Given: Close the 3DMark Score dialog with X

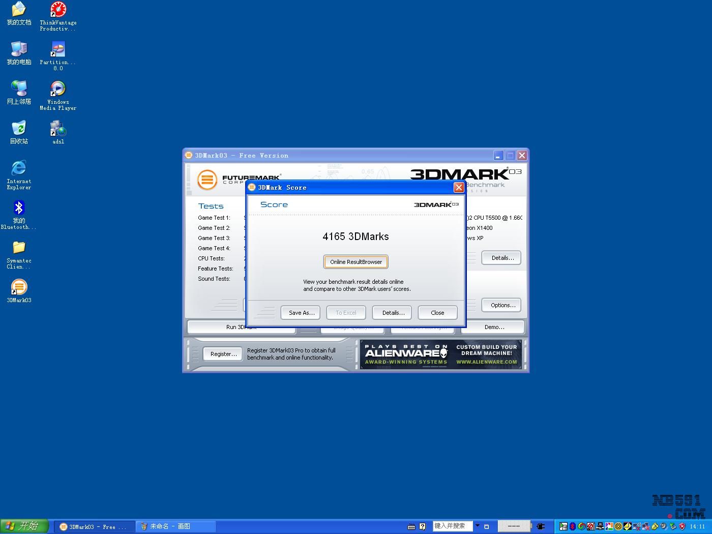Looking at the screenshot, I should click(x=459, y=188).
